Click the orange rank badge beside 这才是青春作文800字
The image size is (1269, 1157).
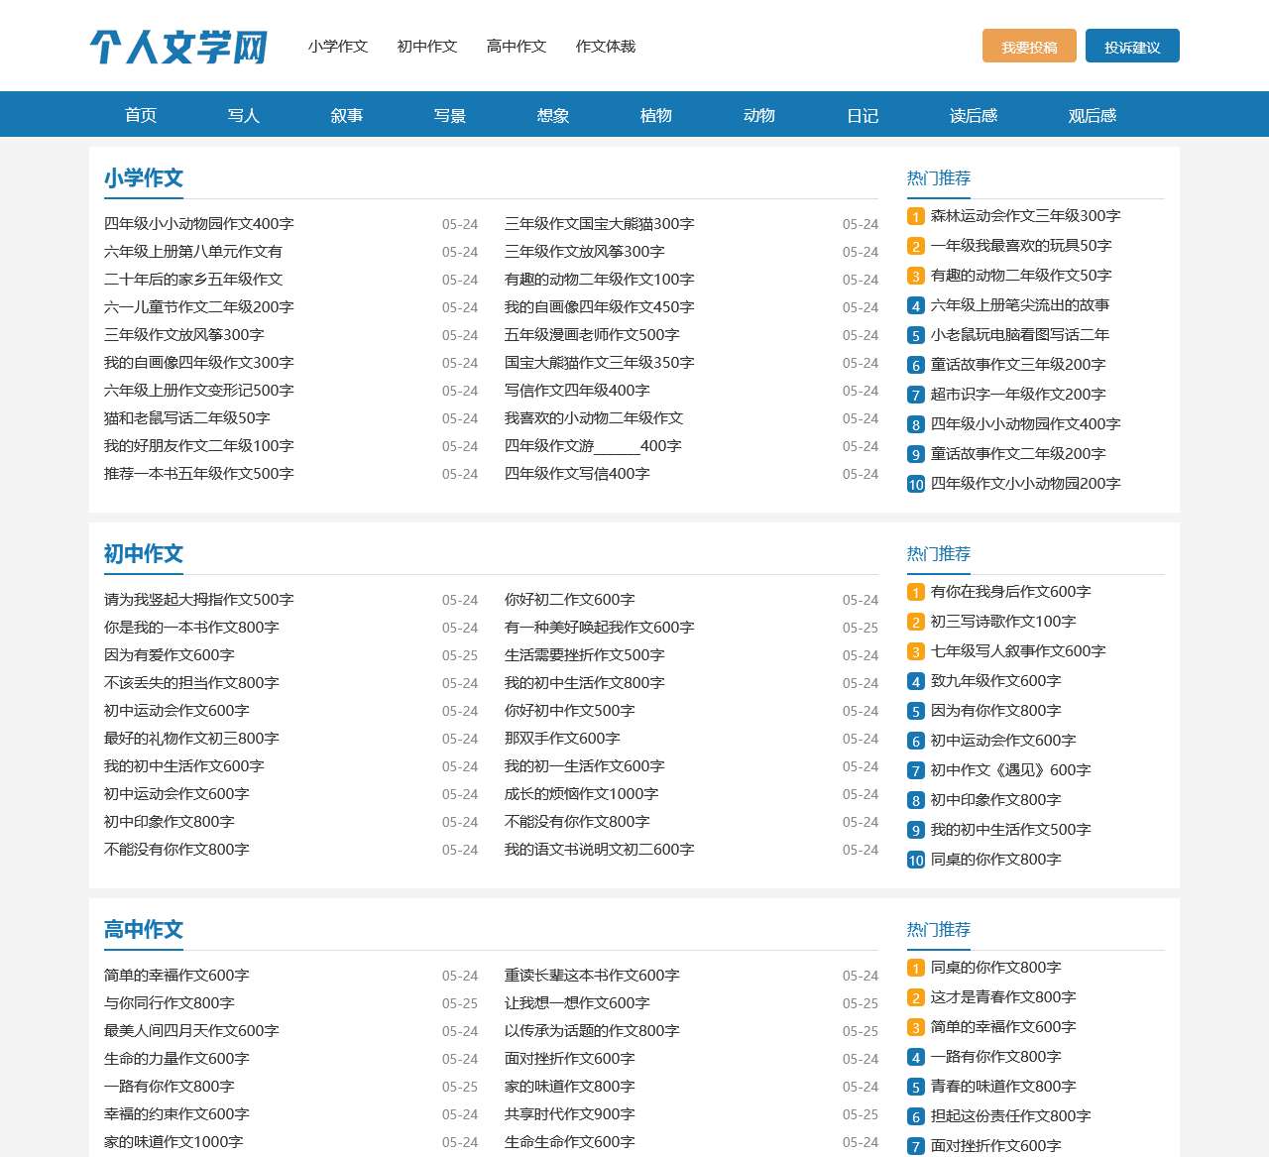914,997
